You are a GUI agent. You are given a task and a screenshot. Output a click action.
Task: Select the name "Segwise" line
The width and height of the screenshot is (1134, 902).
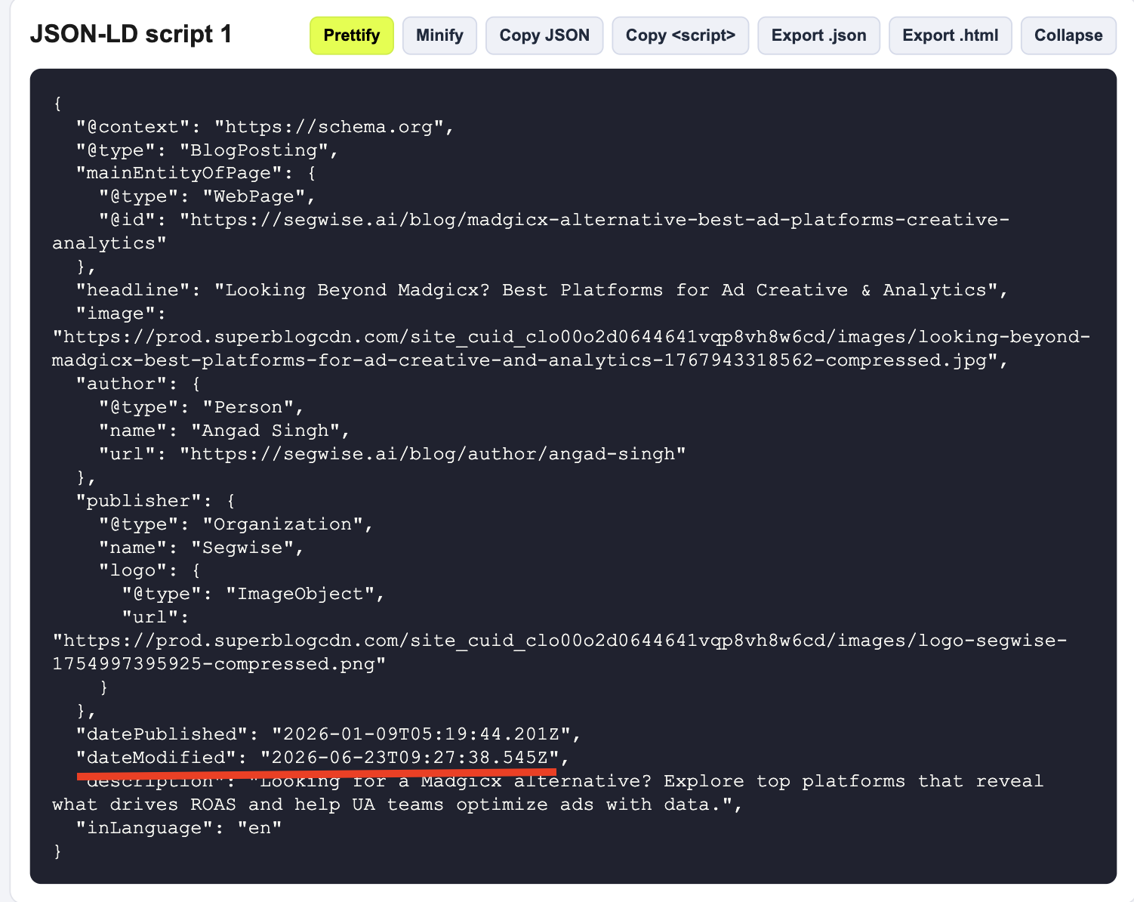pos(202,548)
